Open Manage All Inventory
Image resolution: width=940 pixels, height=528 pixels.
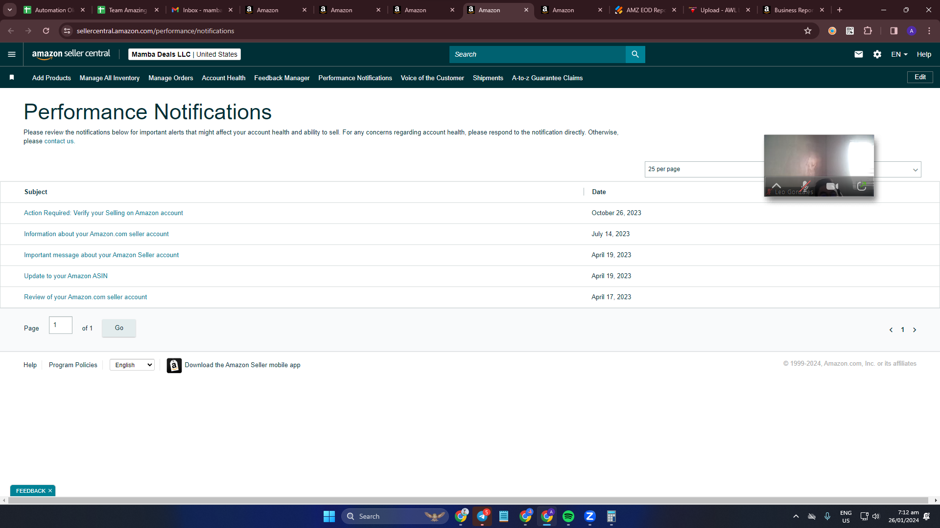point(110,78)
